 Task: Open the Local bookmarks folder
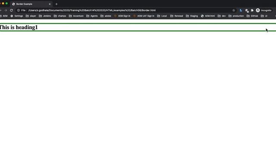click(162, 16)
